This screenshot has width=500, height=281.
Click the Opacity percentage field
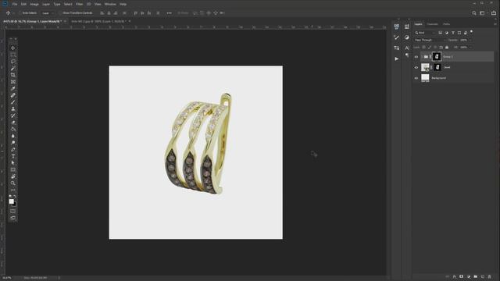tap(463, 40)
